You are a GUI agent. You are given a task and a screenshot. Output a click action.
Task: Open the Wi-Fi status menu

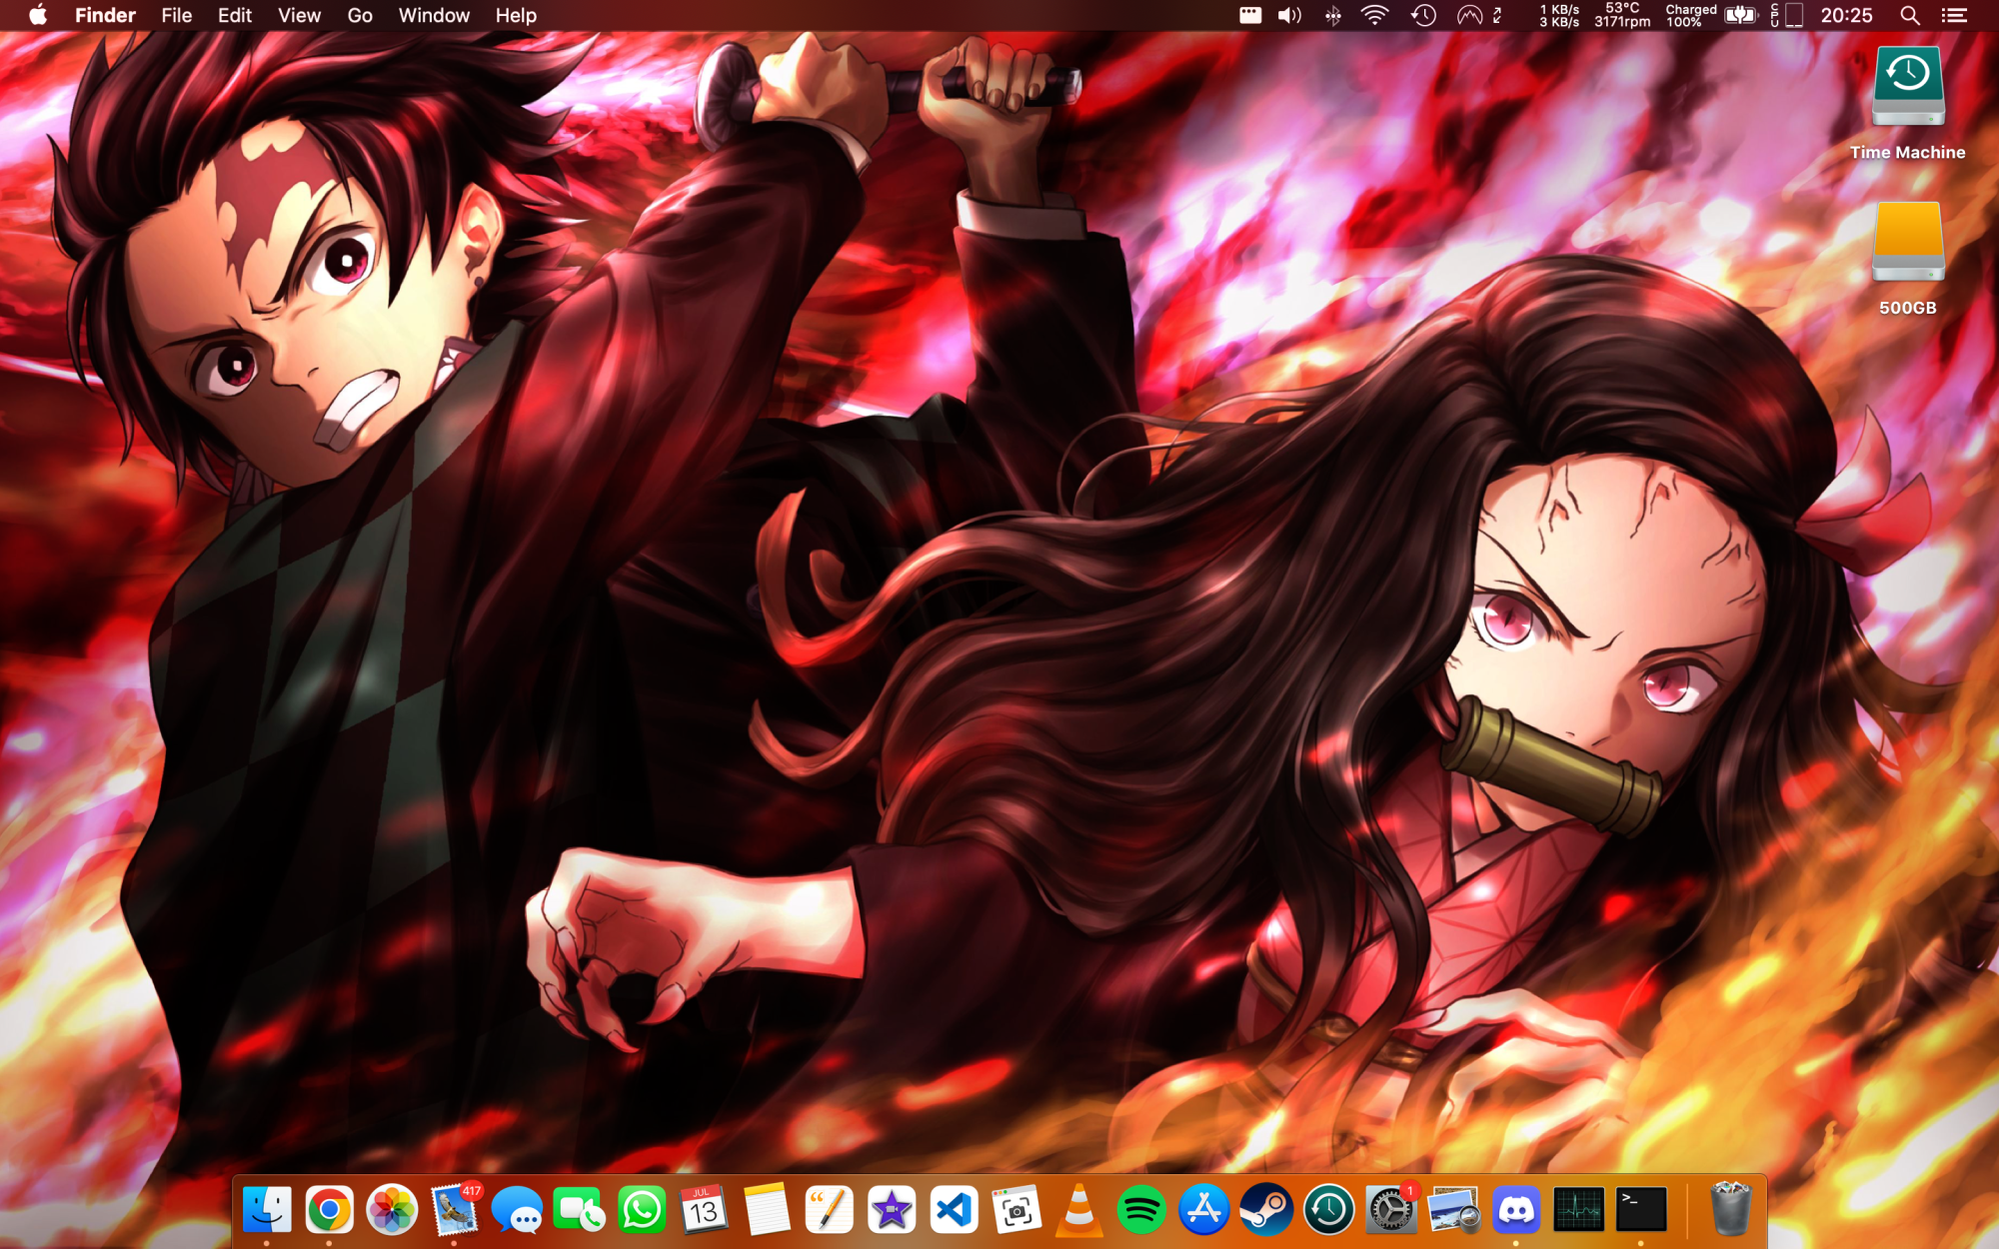point(1375,15)
